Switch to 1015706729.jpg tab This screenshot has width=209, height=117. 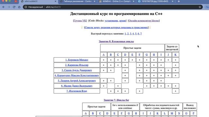(156, 1)
